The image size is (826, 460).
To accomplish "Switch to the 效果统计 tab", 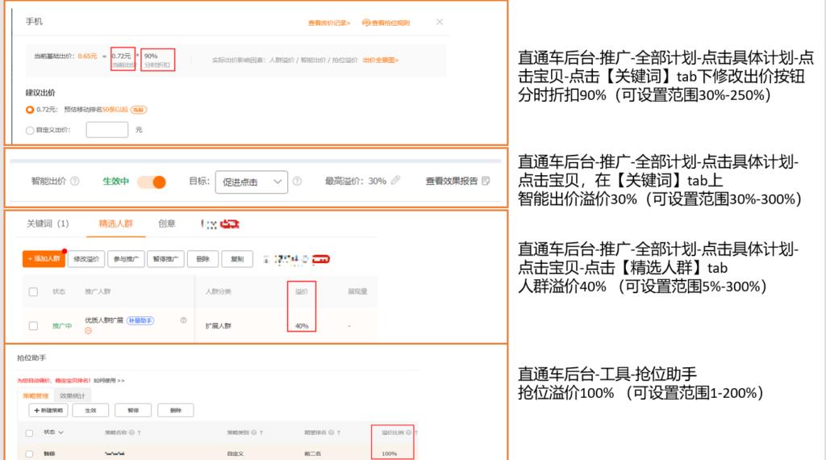I will pyautogui.click(x=72, y=395).
